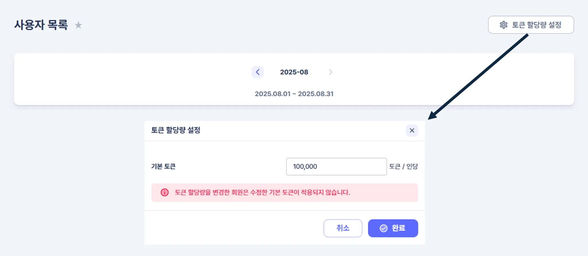588x256 pixels.
Task: Open the 토큰 할당량 설정 button label
Action: tap(537, 25)
